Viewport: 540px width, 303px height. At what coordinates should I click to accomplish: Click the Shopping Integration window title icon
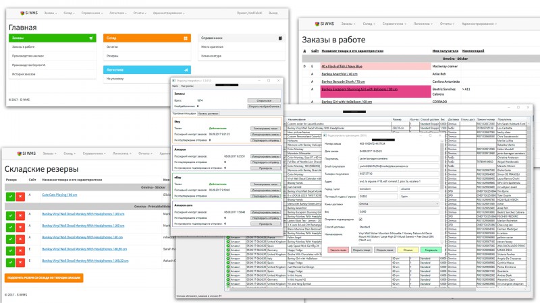click(x=174, y=81)
